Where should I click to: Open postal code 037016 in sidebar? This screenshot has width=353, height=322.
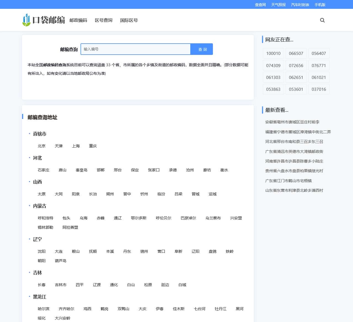click(319, 89)
